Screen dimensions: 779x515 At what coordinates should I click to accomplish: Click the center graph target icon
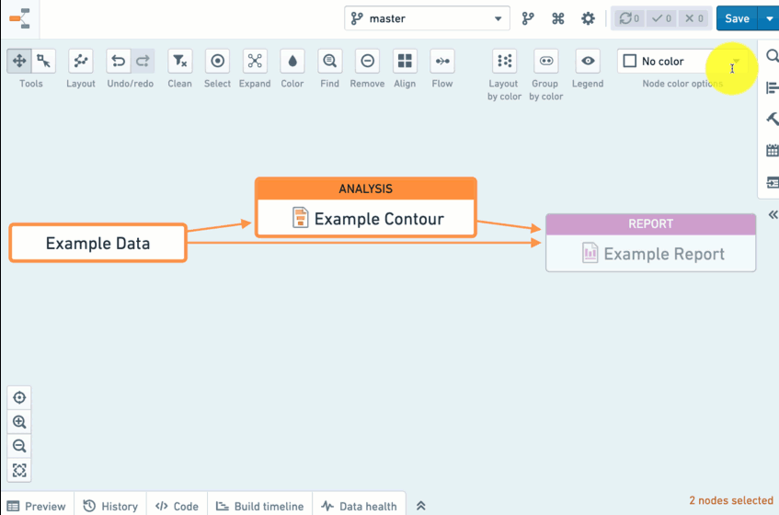click(x=19, y=398)
